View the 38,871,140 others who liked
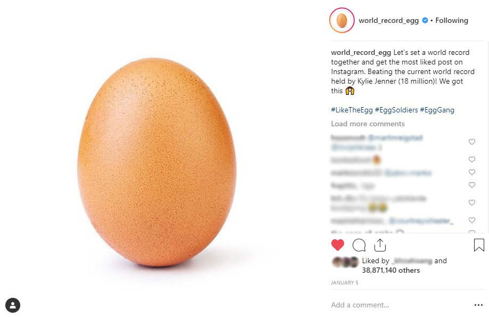The image size is (489, 317). tap(391, 270)
